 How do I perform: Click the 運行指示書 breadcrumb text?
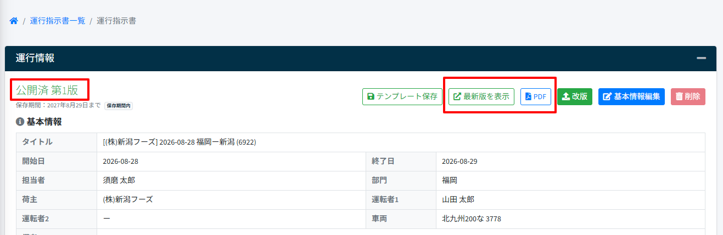coord(116,21)
